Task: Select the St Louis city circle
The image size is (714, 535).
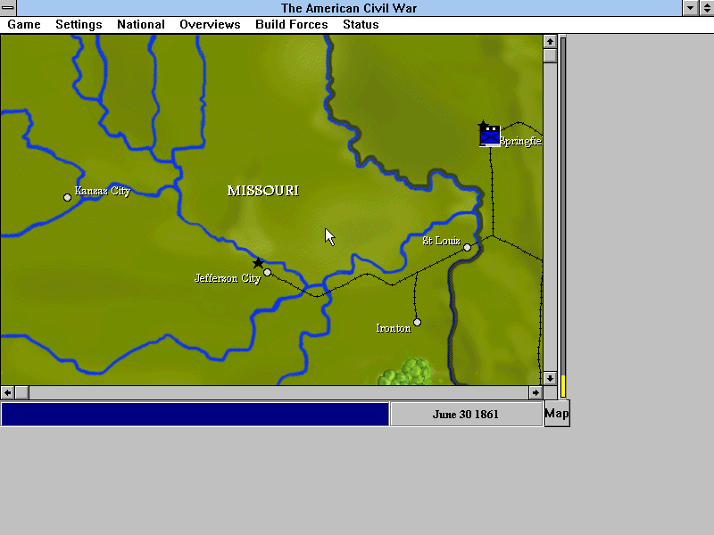Action: pos(467,248)
